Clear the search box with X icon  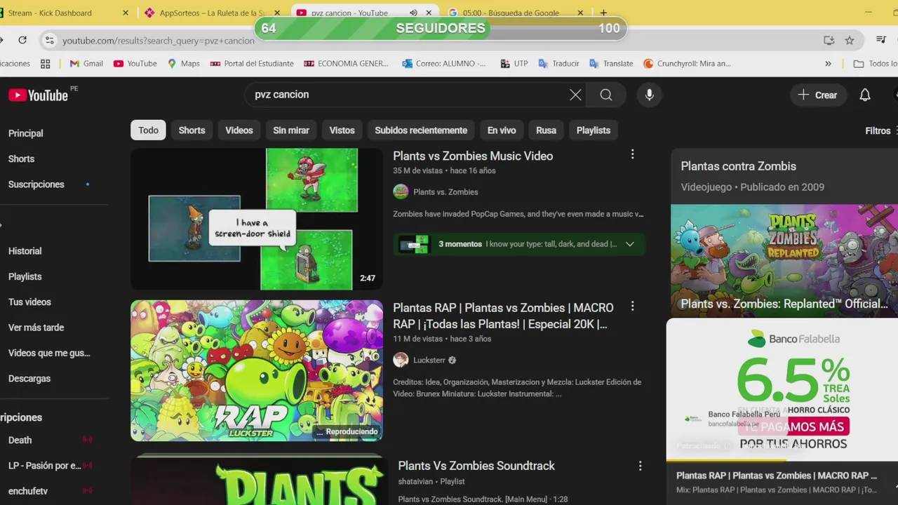[575, 95]
